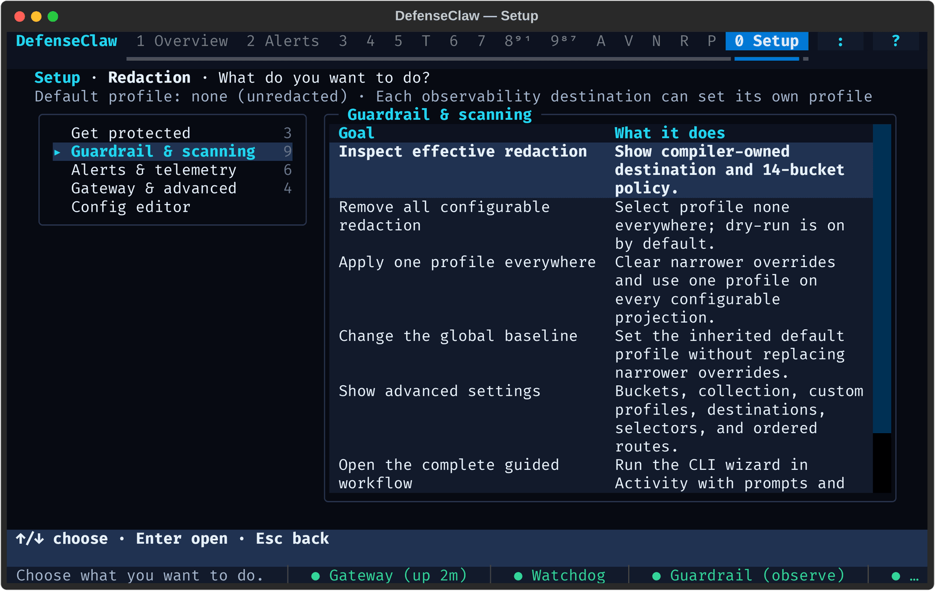Choose Inspect effective redaction goal

point(601,170)
